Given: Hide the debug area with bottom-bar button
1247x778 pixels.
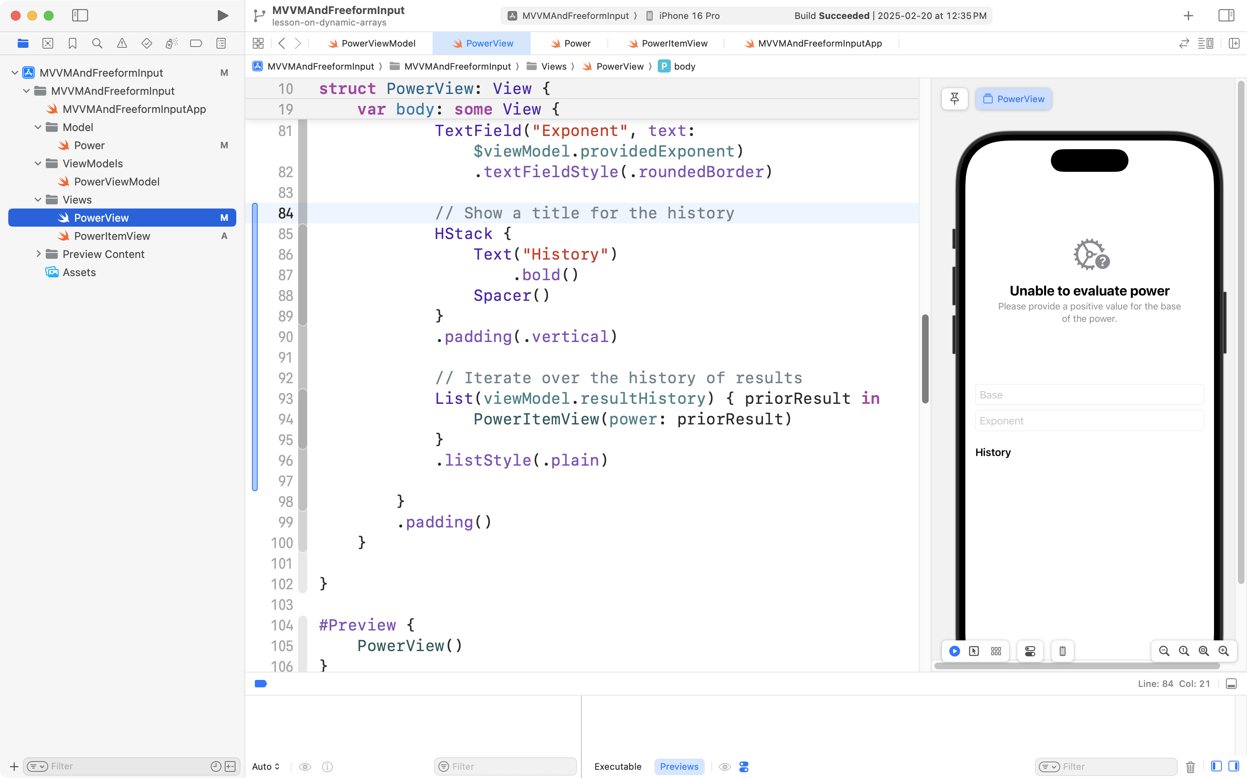Looking at the screenshot, I should (1231, 684).
